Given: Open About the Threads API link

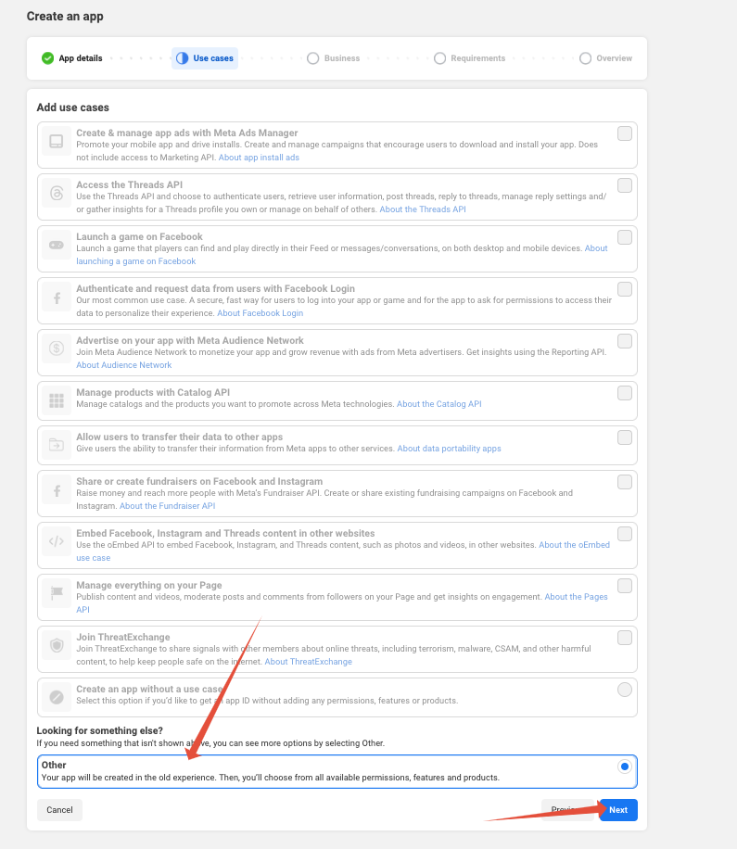Looking at the screenshot, I should click(423, 209).
